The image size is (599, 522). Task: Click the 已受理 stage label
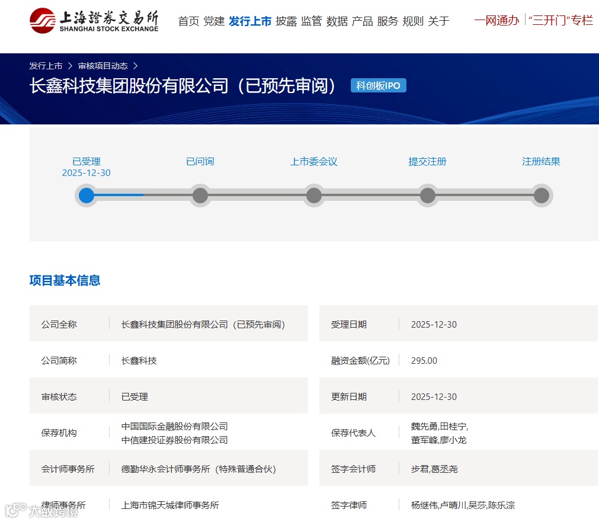point(87,161)
